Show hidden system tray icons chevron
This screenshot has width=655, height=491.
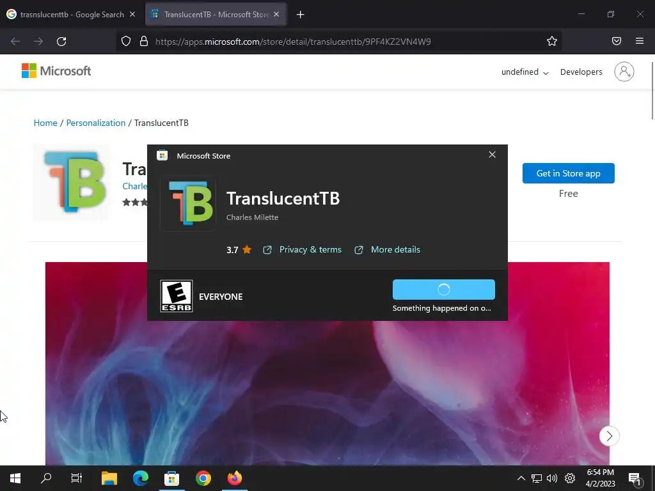tap(521, 478)
